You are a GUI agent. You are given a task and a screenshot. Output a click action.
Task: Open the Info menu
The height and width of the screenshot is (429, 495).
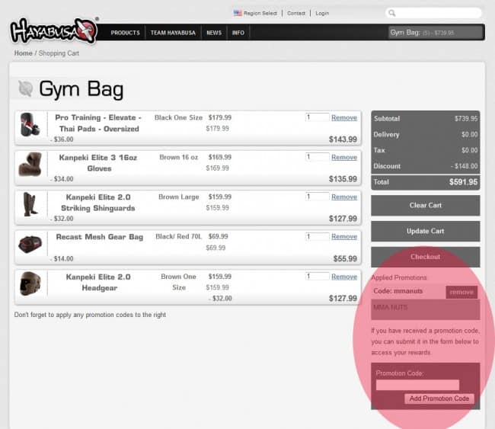coord(238,33)
